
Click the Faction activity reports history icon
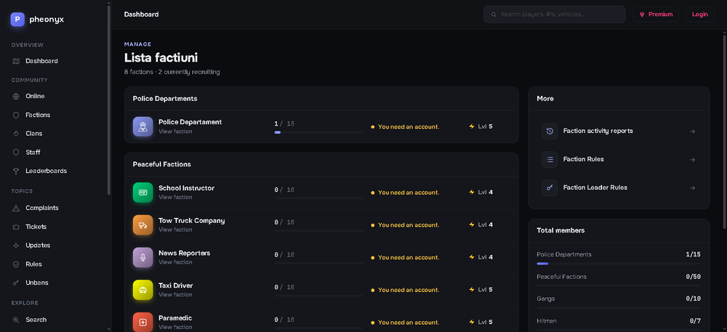pyautogui.click(x=550, y=131)
